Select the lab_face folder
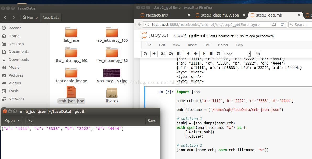 tap(71, 35)
